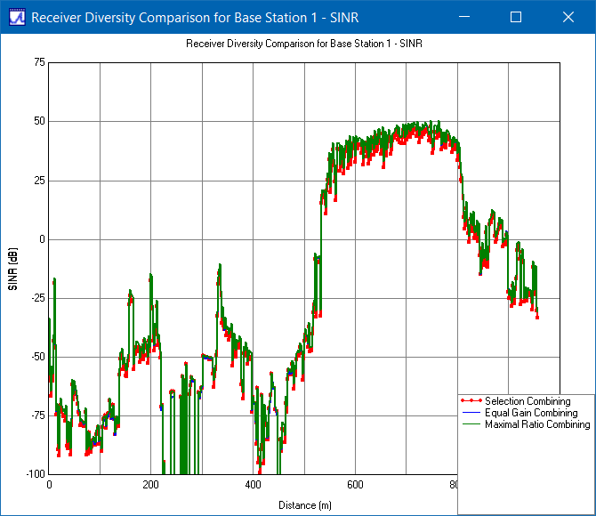Image resolution: width=596 pixels, height=516 pixels.
Task: Click the plot window app icon
Action: [x=17, y=17]
